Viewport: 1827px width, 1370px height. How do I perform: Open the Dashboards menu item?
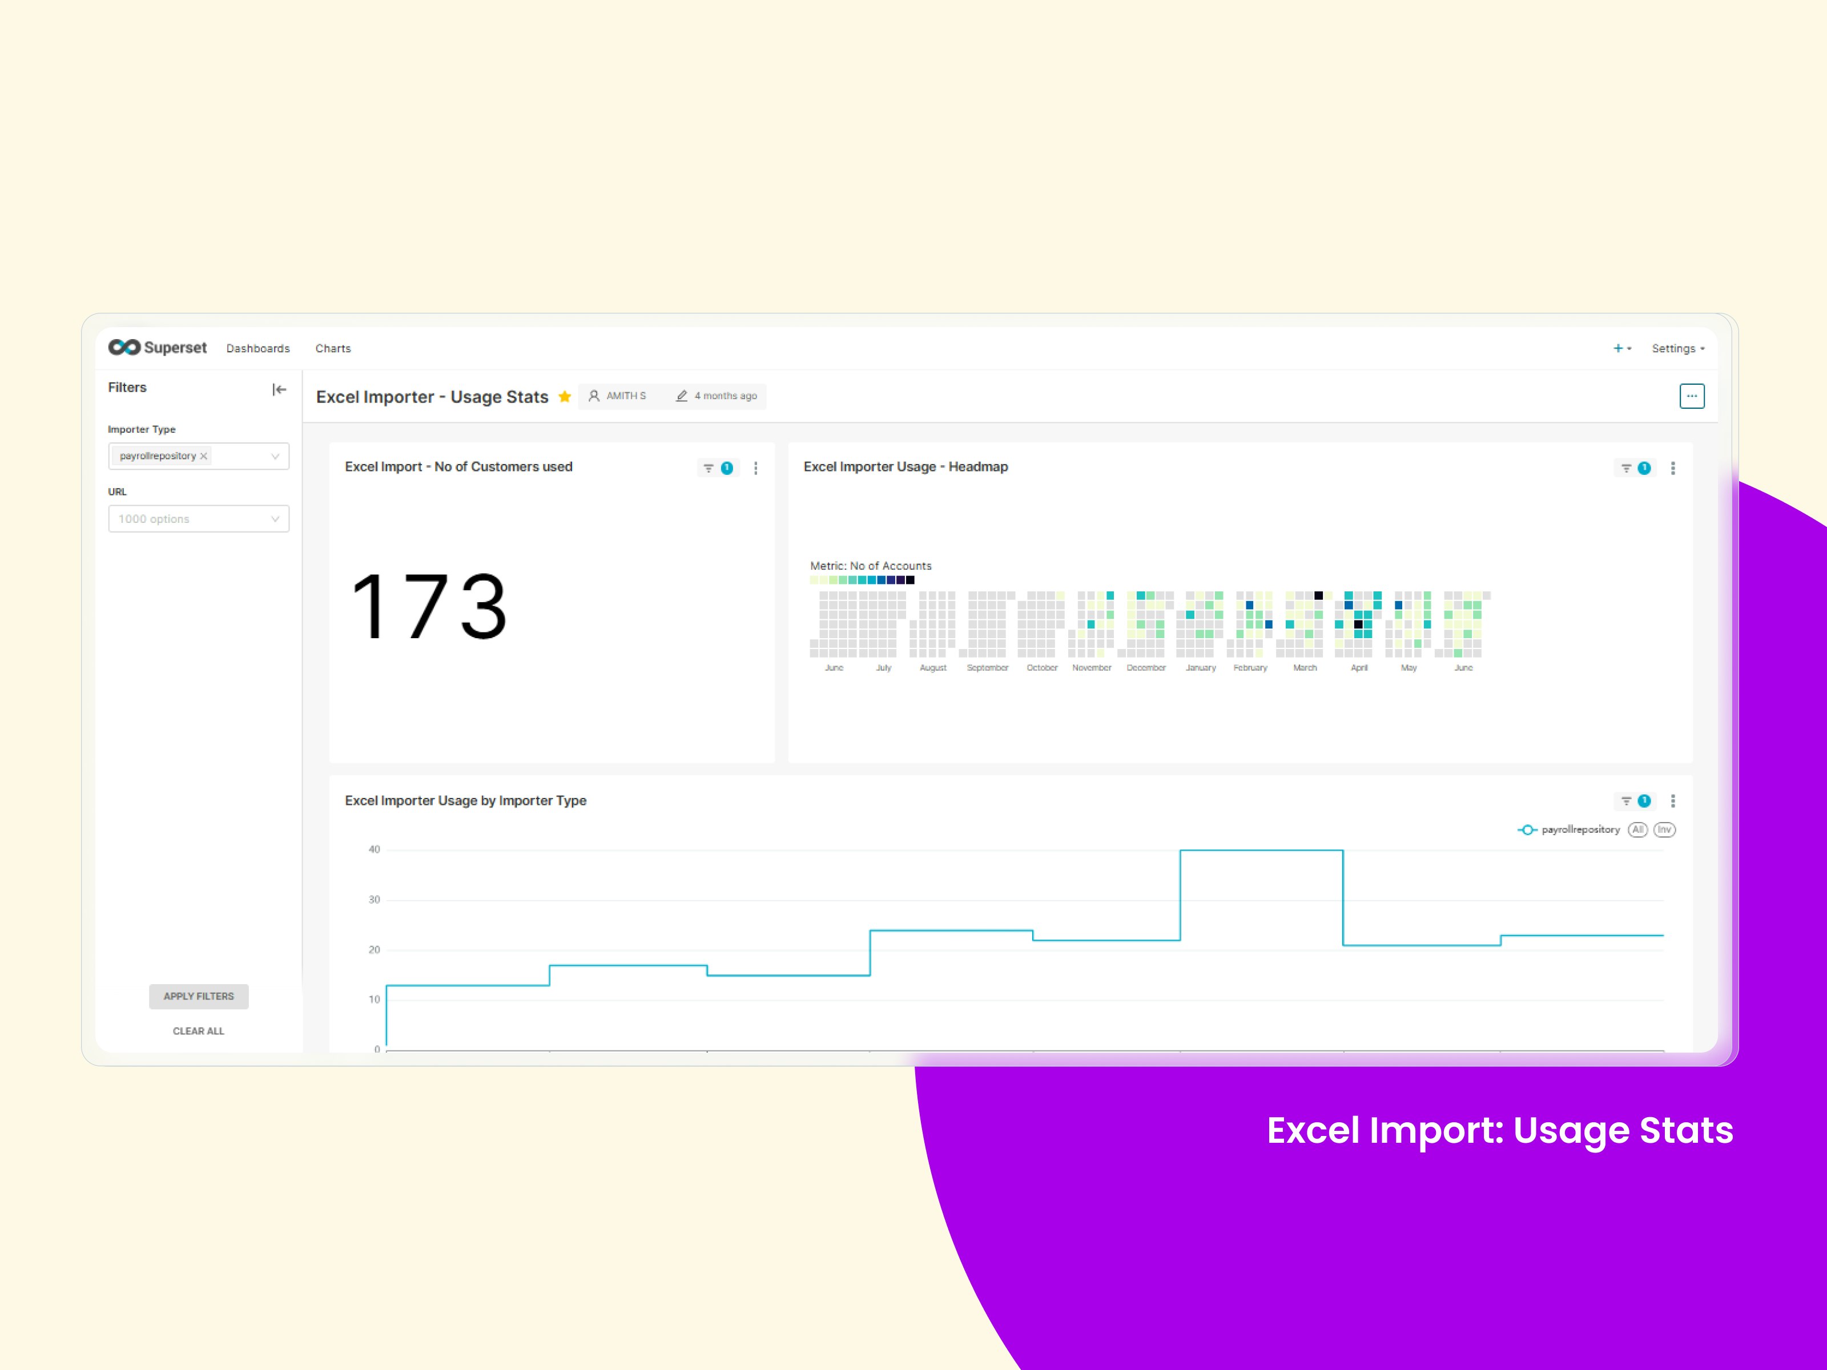coord(257,348)
